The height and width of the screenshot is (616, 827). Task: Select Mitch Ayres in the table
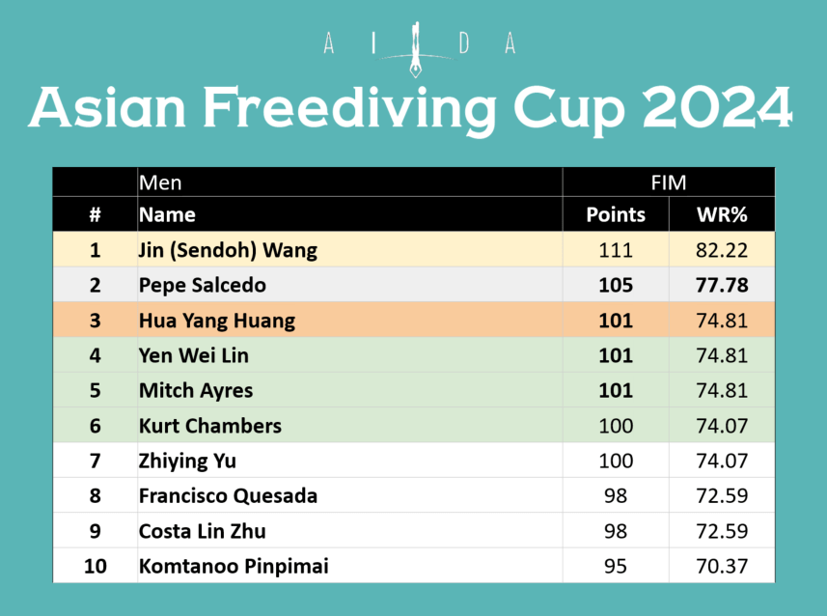pos(196,390)
